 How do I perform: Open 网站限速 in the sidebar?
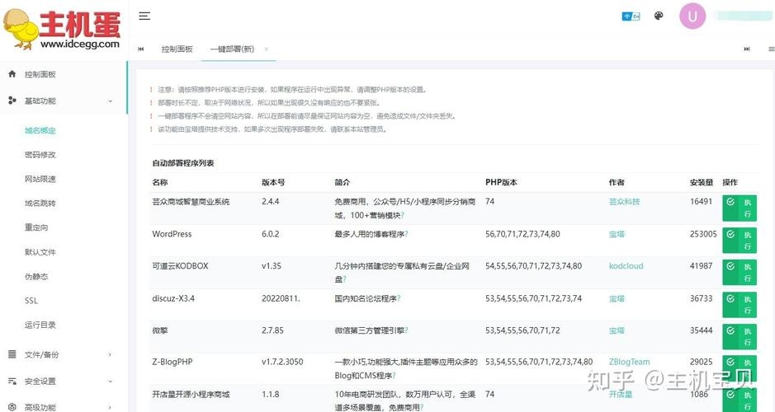coord(40,179)
